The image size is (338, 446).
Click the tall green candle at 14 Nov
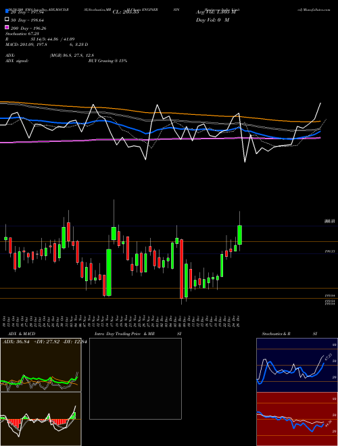[109, 272]
